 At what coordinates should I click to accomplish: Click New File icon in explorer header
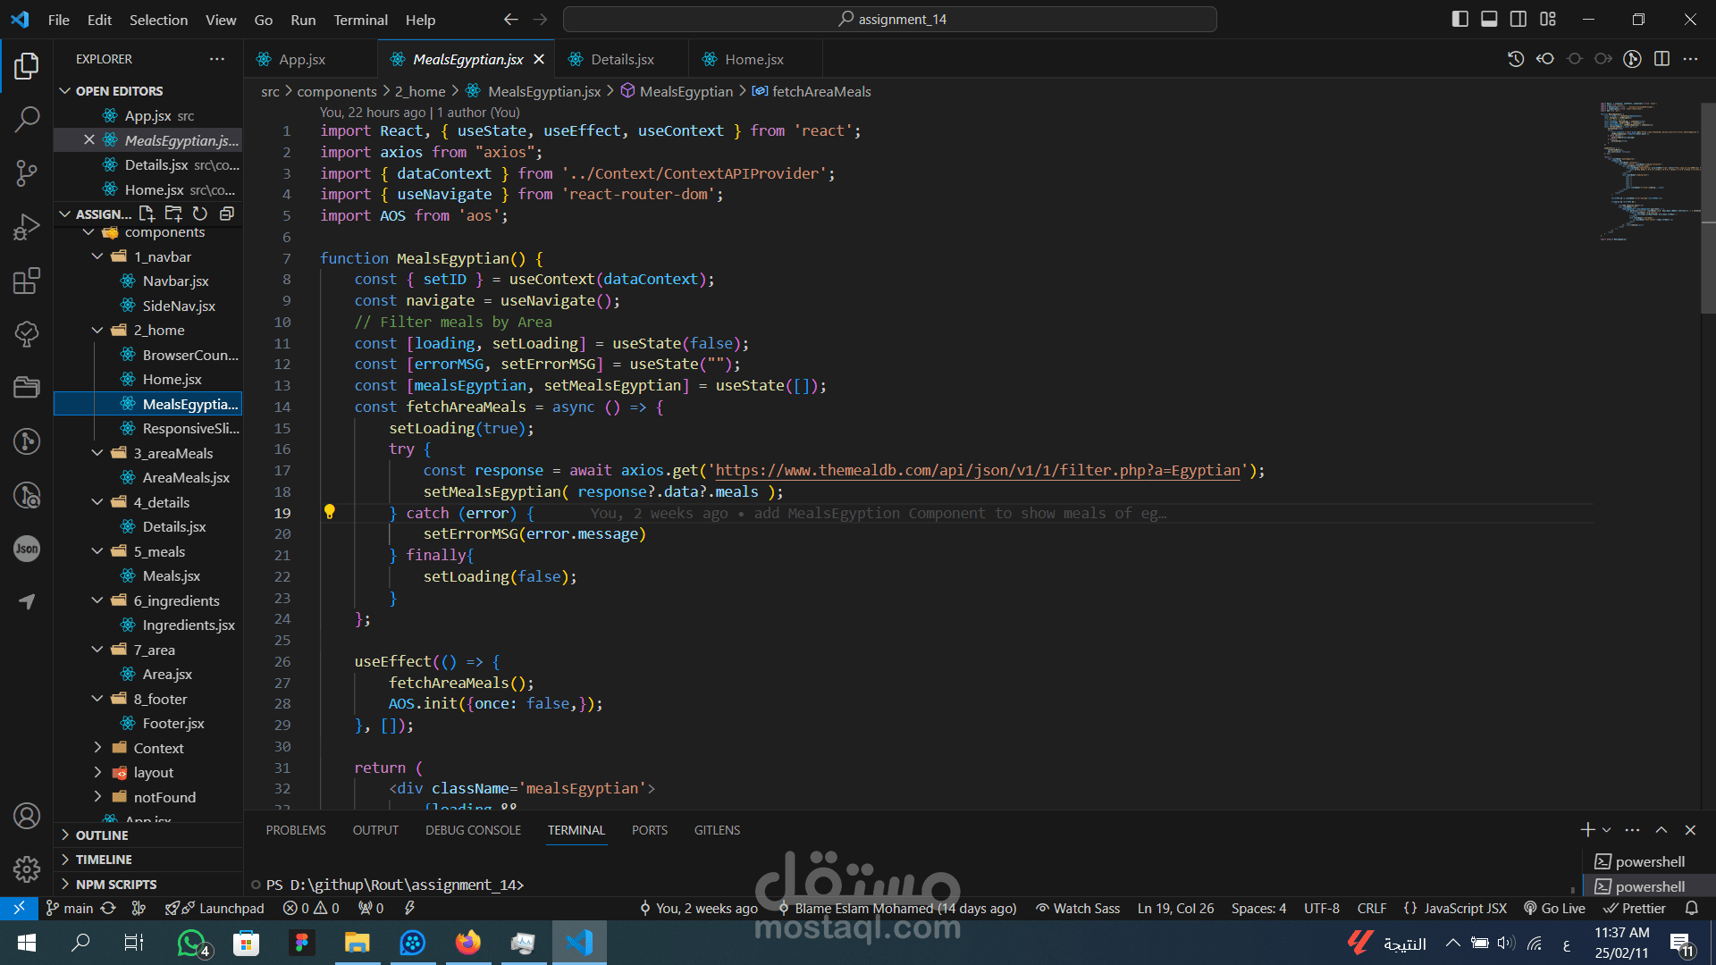coord(147,214)
